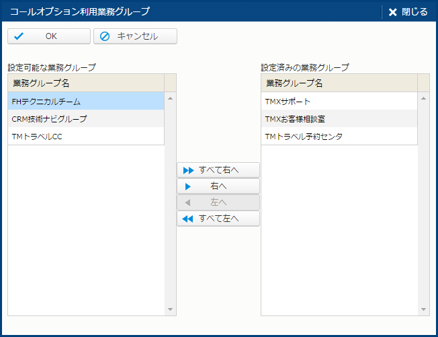Click the すべて右へ double-arrow button
This screenshot has height=337, width=438.
tap(218, 170)
